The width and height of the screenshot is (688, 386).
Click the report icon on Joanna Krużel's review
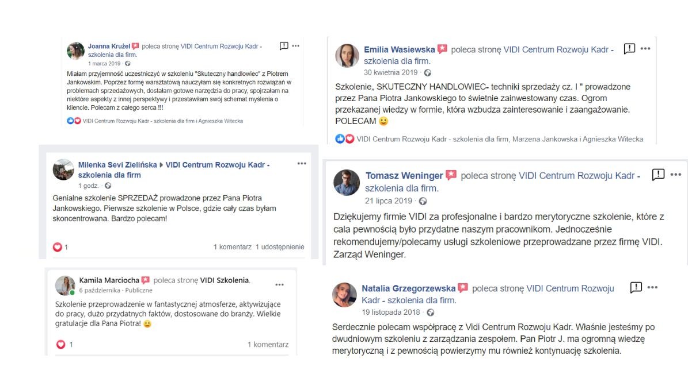pyautogui.click(x=284, y=46)
